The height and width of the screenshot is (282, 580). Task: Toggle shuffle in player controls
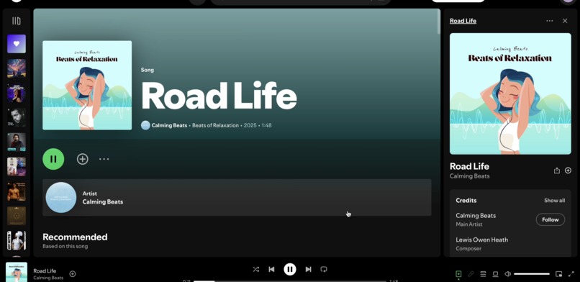click(x=256, y=270)
